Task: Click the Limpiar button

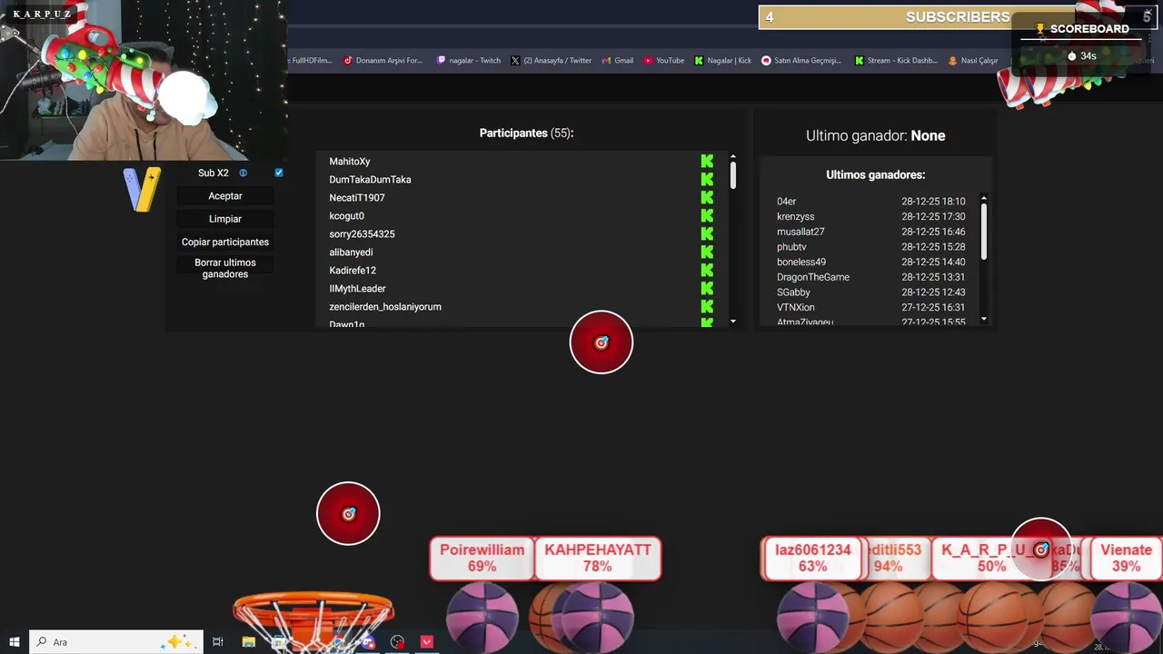Action: point(225,219)
